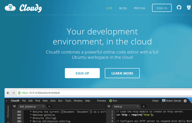This screenshot has height=123, width=192.
Task: Click the '@method getValue' code line
Action: [x=42, y=115]
